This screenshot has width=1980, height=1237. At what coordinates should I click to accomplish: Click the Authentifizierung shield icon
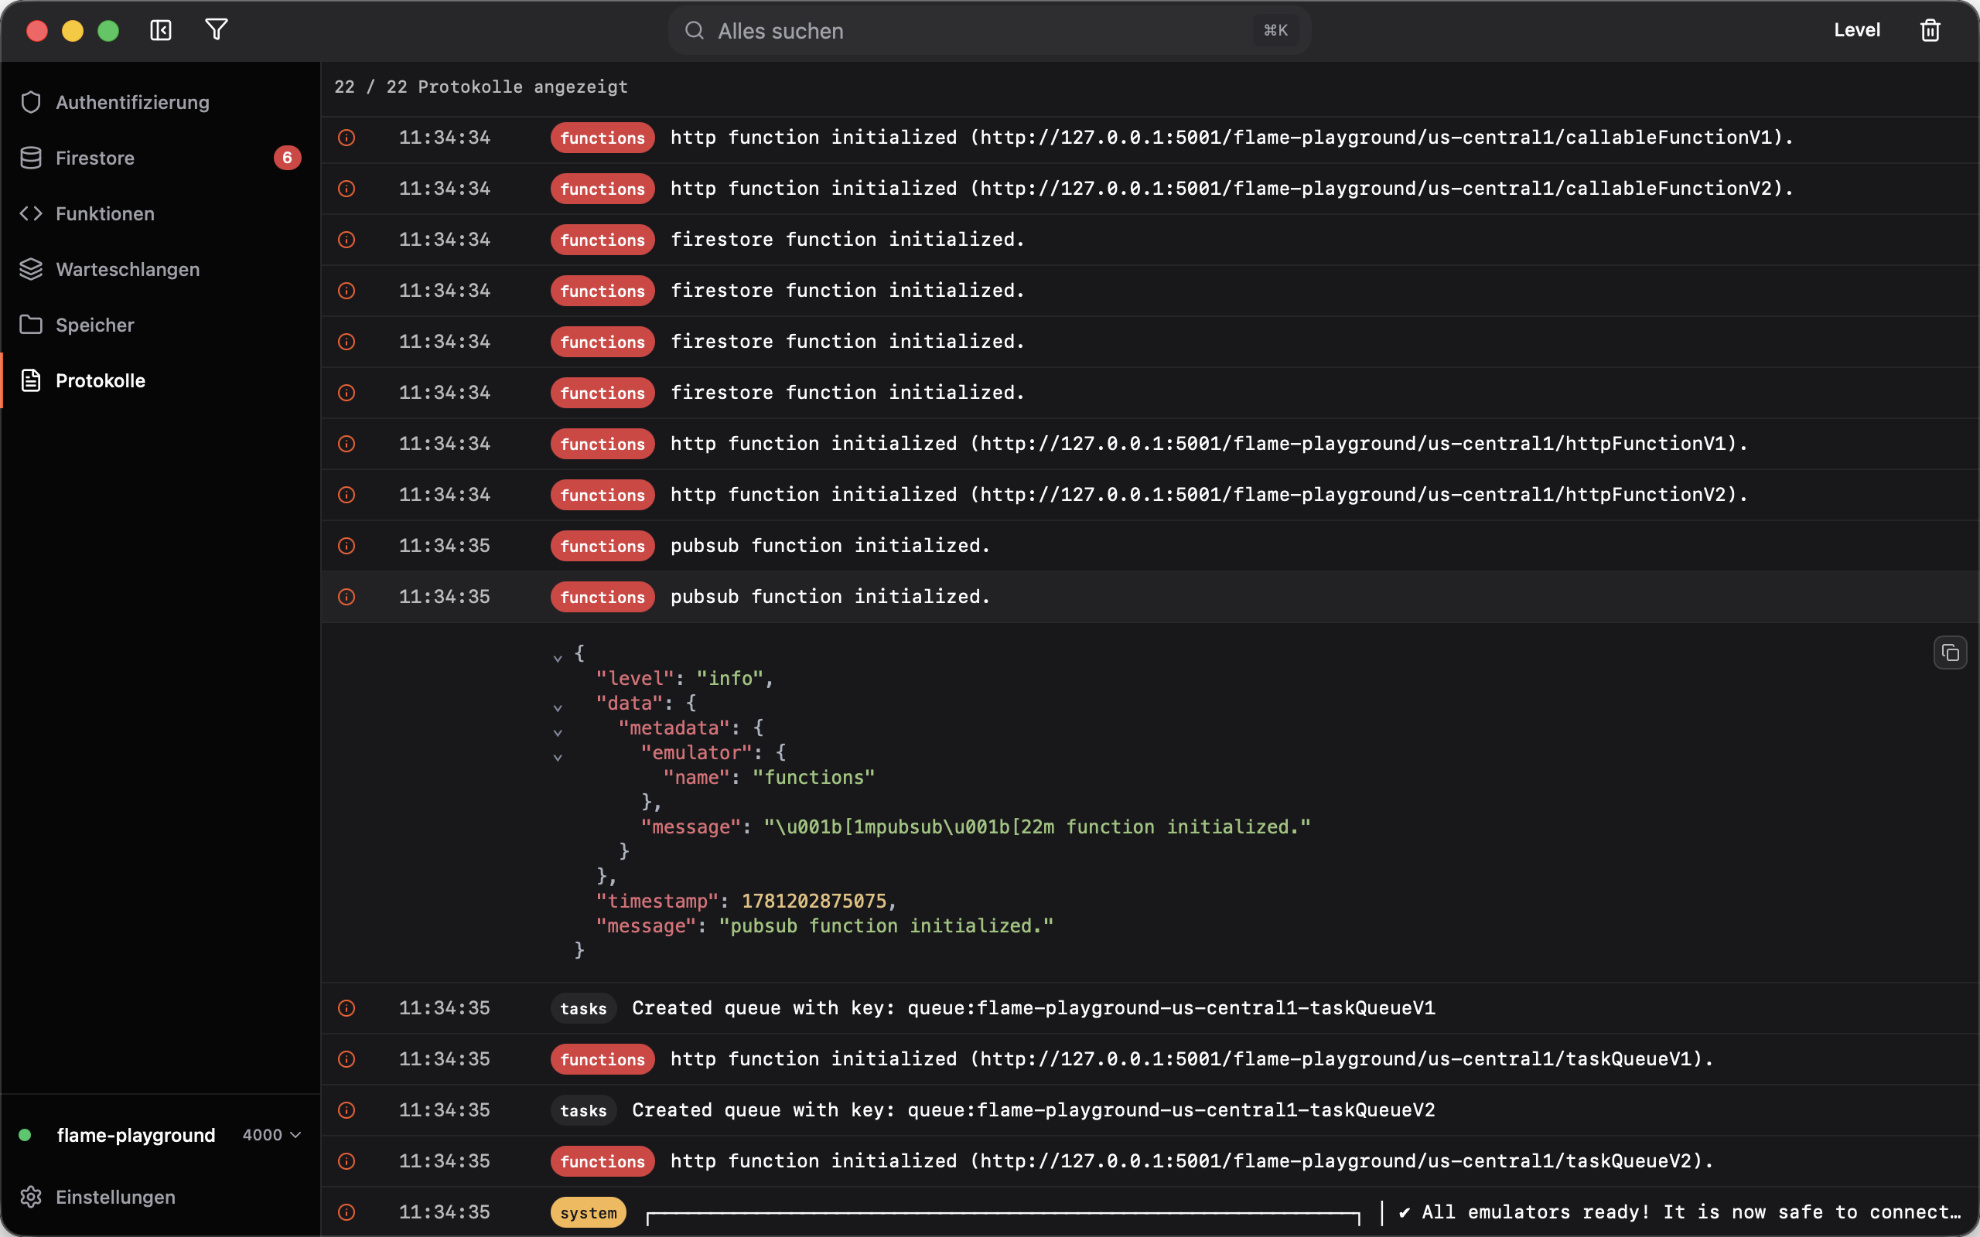tap(31, 102)
